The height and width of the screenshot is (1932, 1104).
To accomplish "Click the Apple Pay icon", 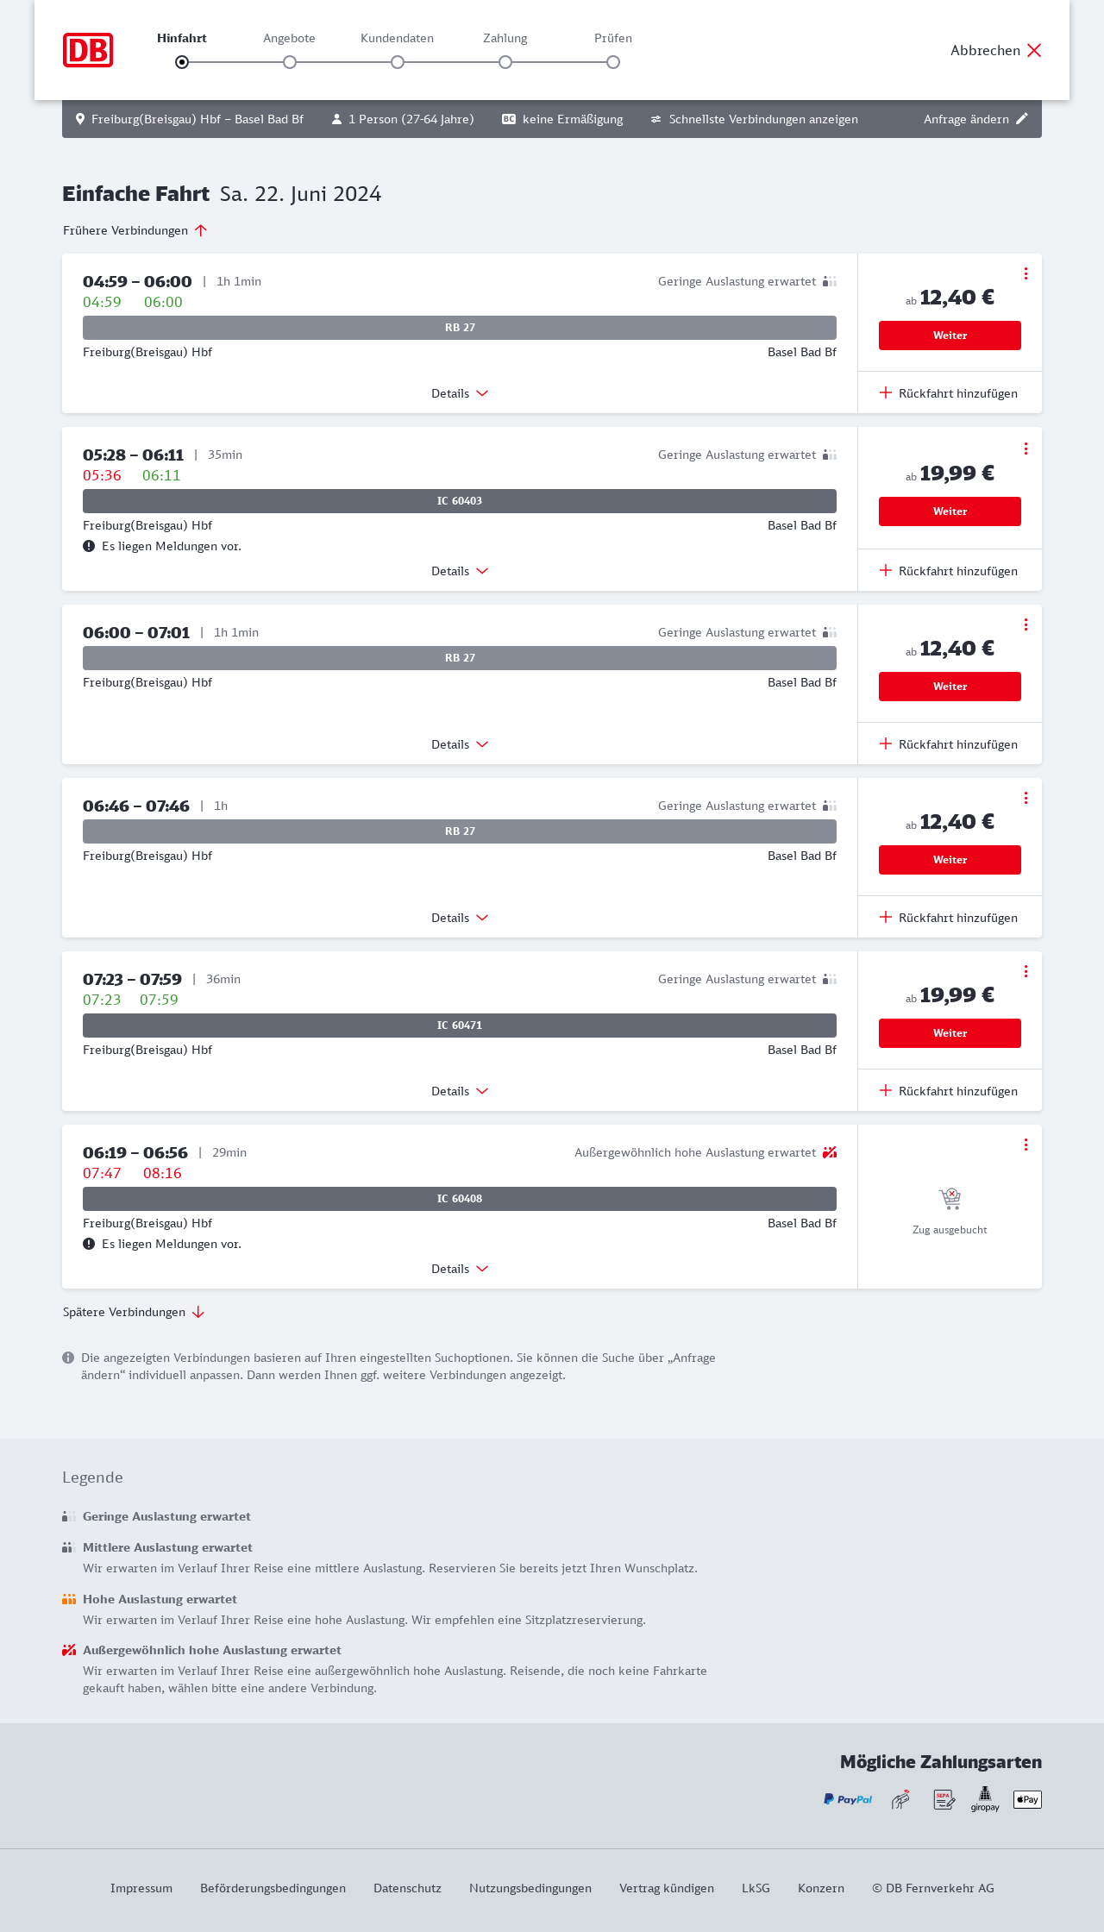I will 1027,1799.
